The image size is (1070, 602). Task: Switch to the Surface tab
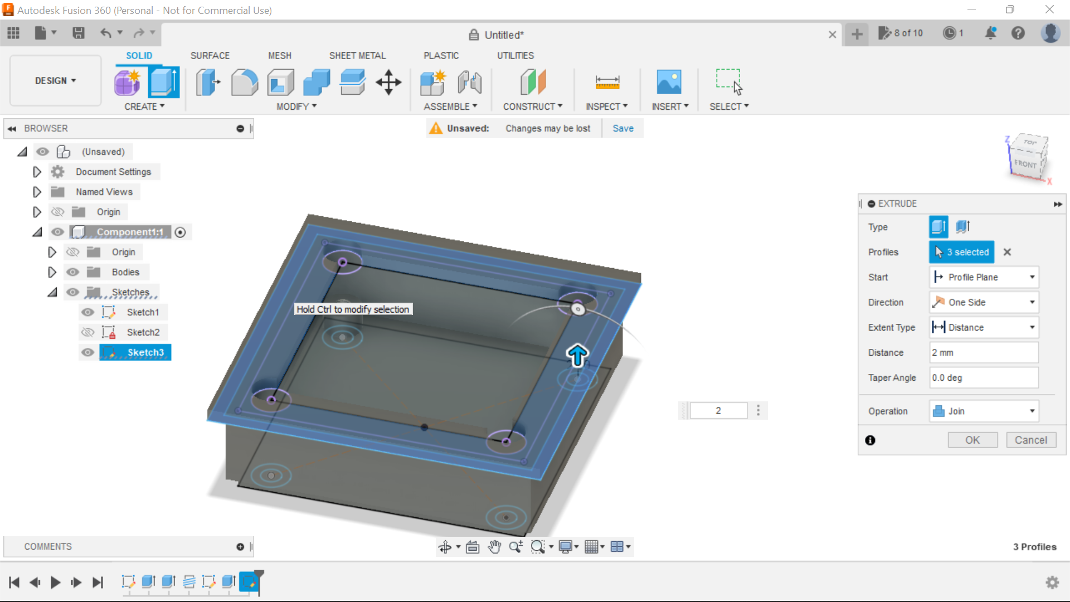[210, 55]
